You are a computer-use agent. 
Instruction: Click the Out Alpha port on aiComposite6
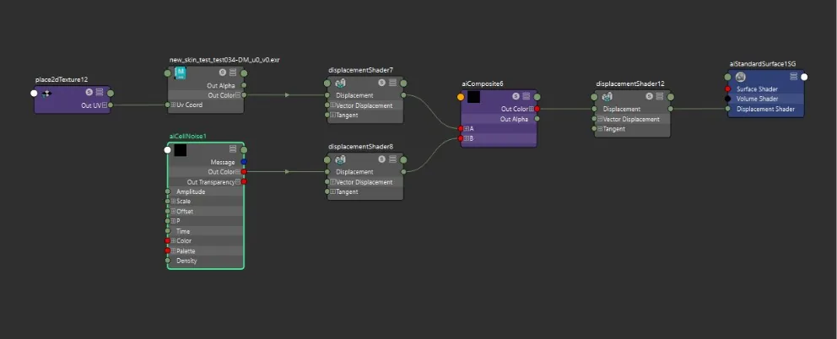537,119
